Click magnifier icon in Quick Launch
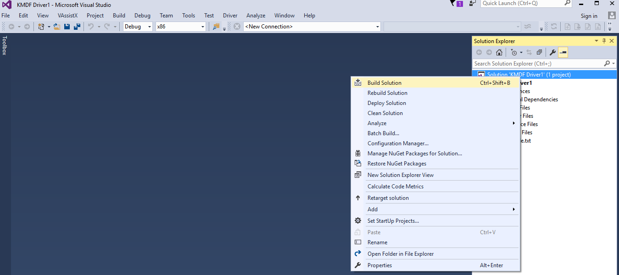Screen dimensions: 619x275 click(567, 3)
